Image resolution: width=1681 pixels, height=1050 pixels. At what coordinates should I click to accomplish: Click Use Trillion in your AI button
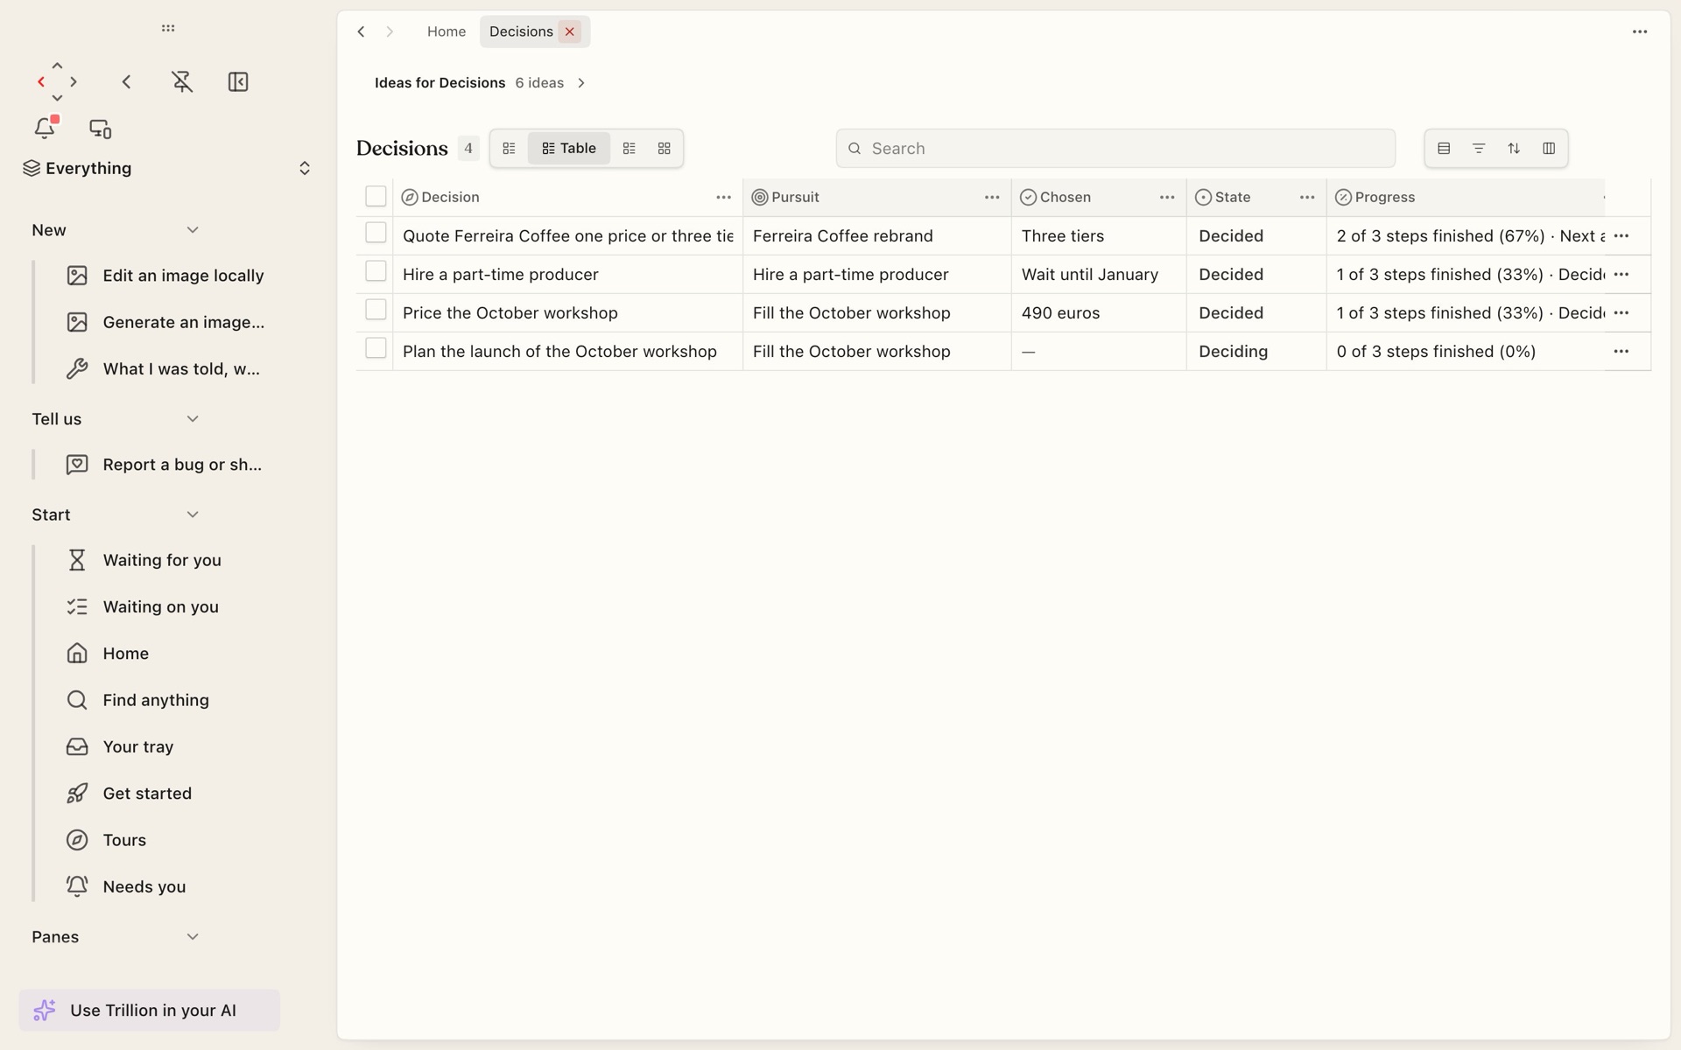click(x=150, y=1011)
